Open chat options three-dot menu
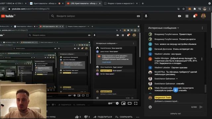 202,28
